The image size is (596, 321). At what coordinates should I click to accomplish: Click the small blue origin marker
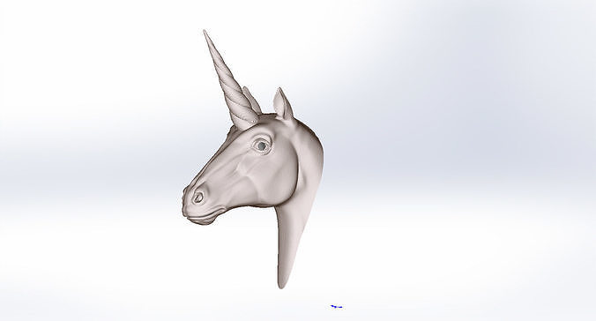337,306
